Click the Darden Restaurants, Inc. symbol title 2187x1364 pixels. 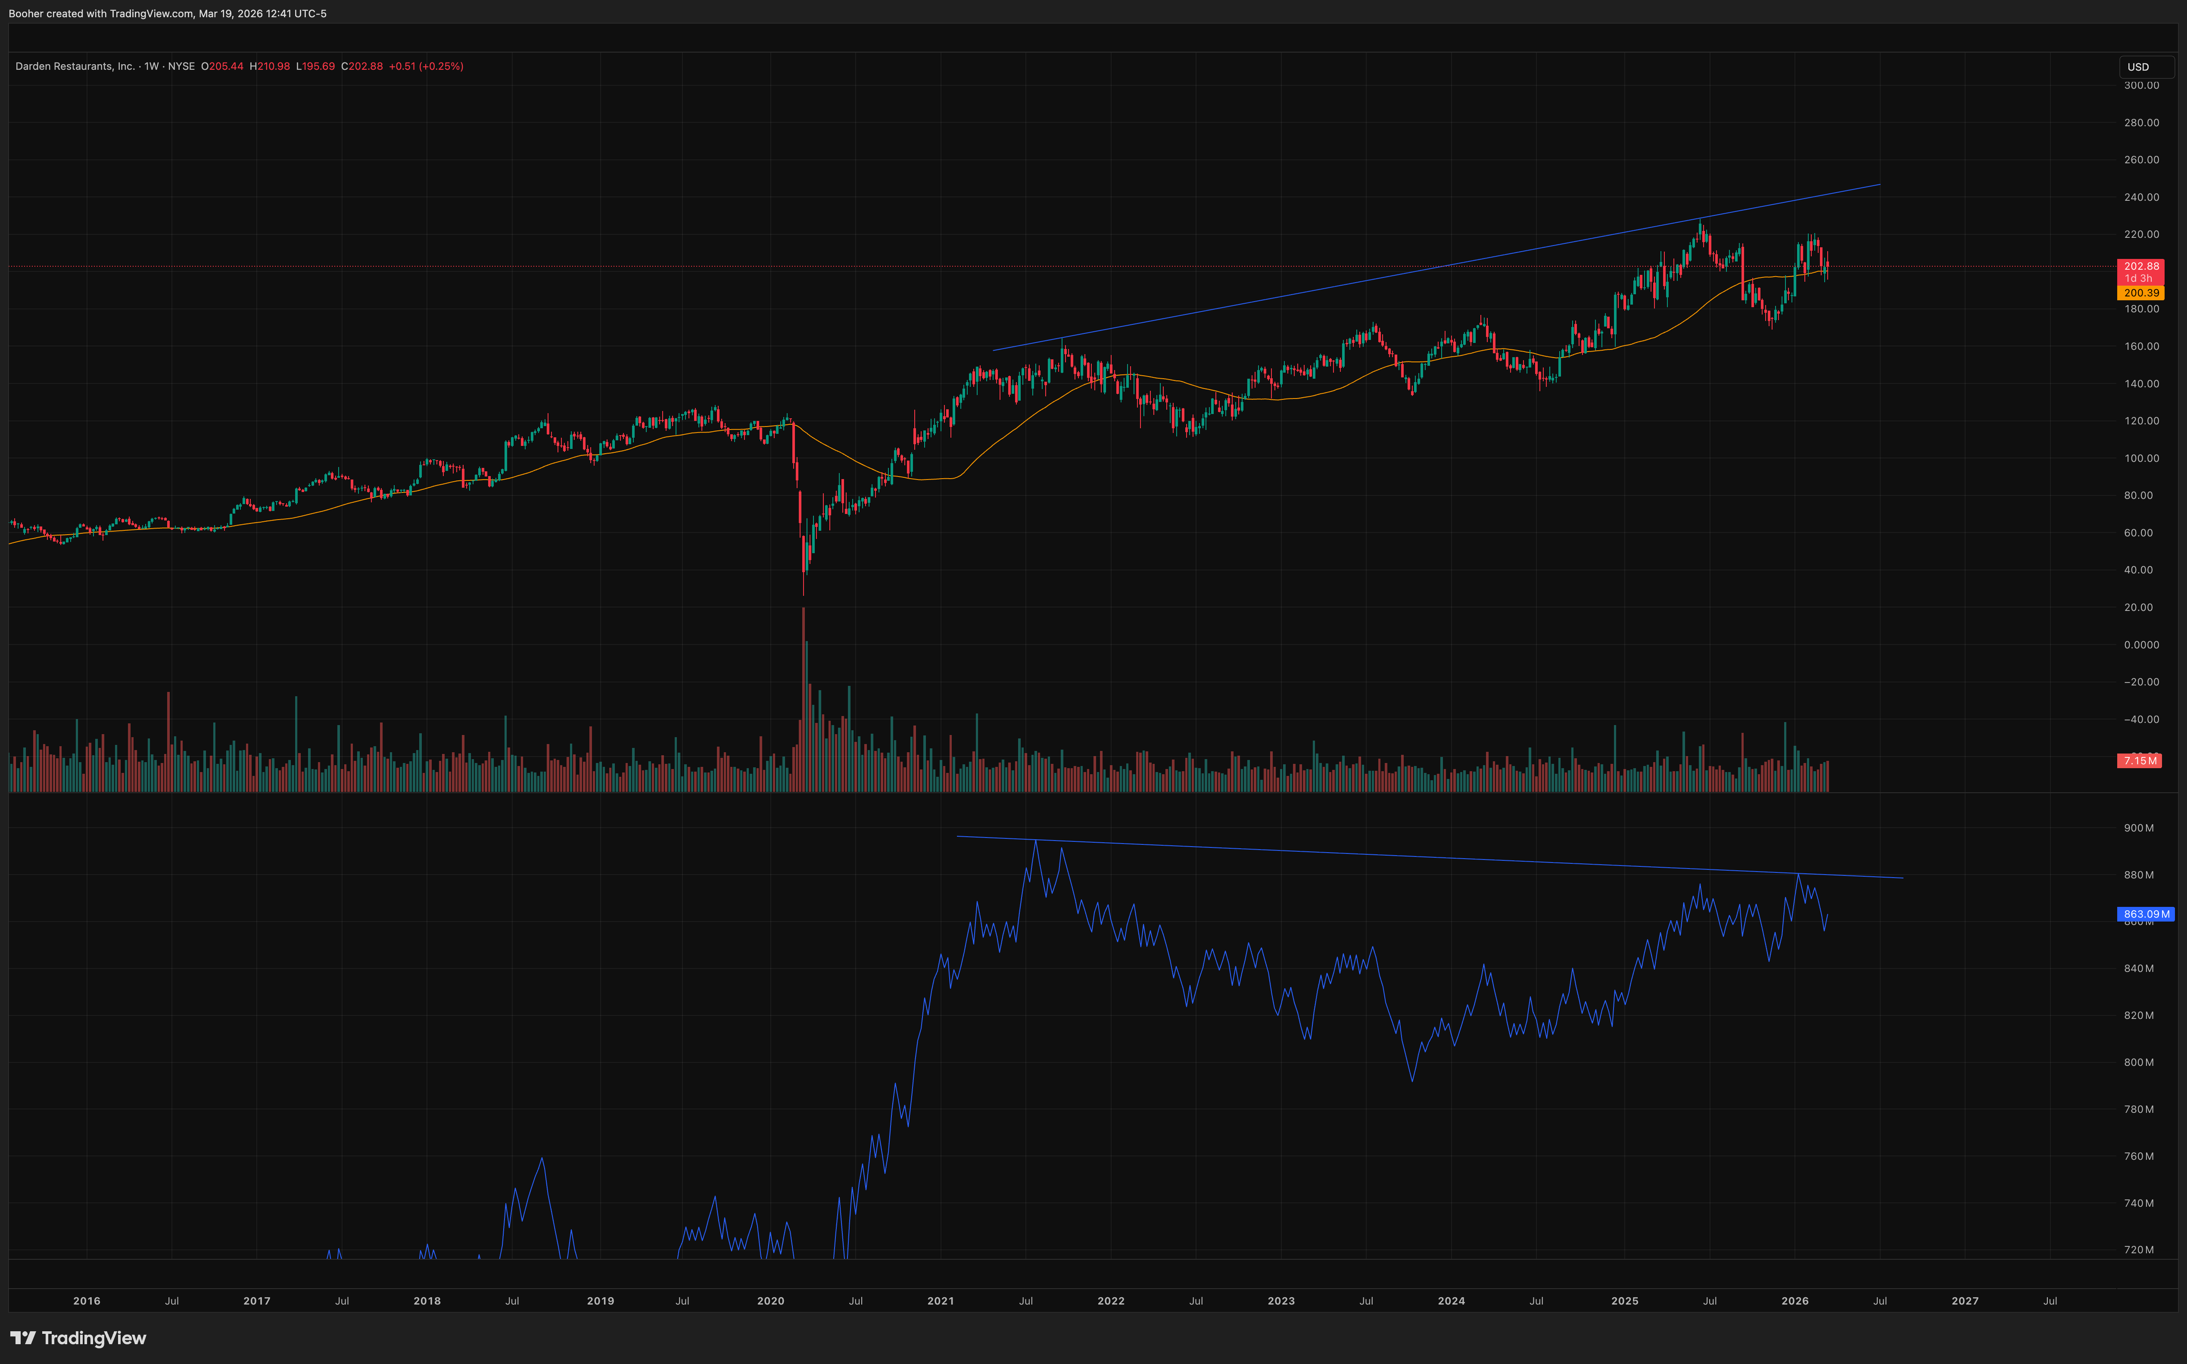[75, 67]
